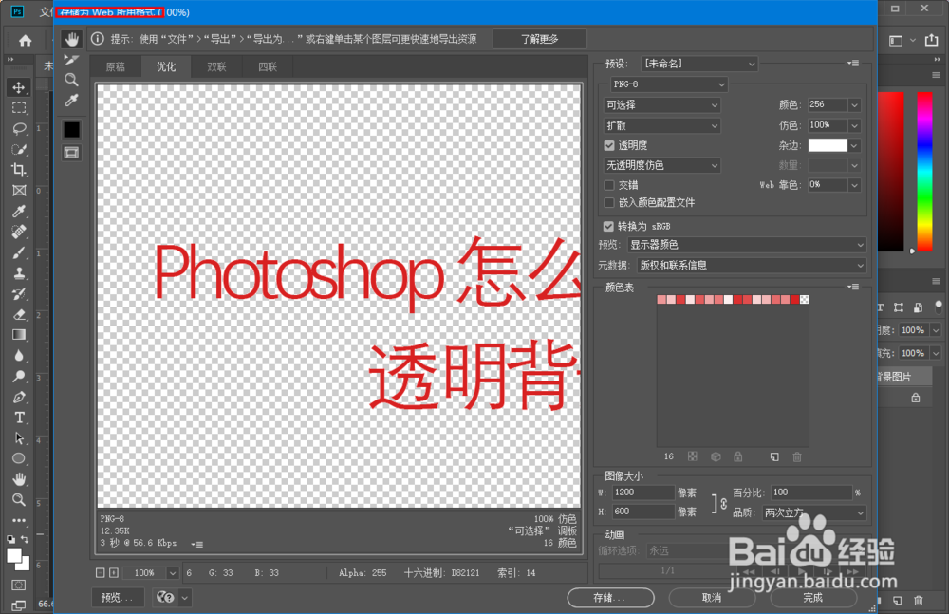Open the 无透明度仿色 dropdown
Image resolution: width=949 pixels, height=614 pixels.
pyautogui.click(x=660, y=164)
